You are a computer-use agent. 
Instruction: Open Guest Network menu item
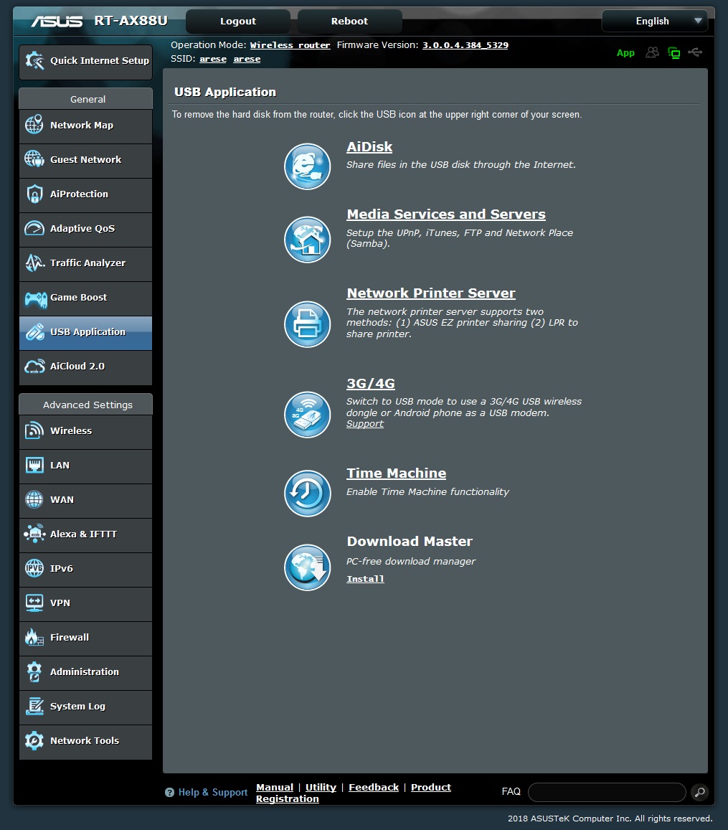85,160
